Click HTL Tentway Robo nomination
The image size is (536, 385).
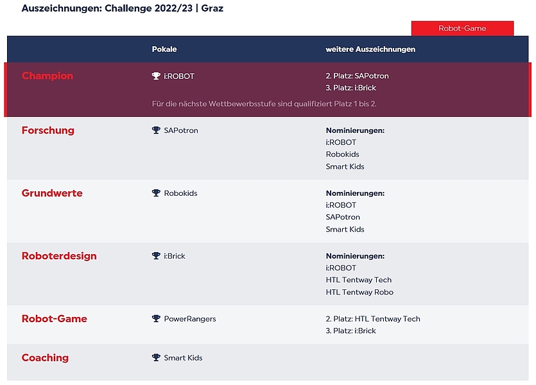(359, 292)
